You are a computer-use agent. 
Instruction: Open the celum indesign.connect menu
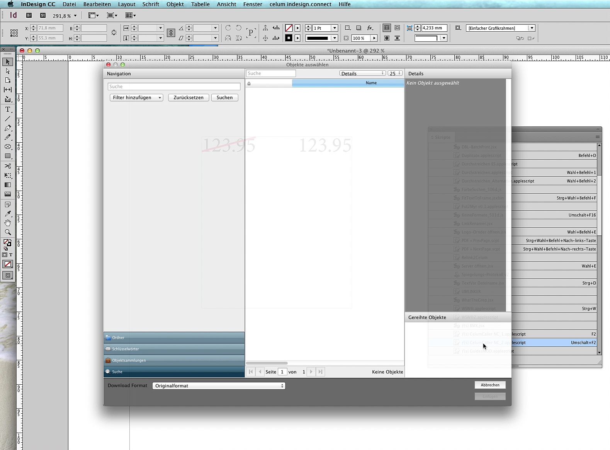(300, 4)
